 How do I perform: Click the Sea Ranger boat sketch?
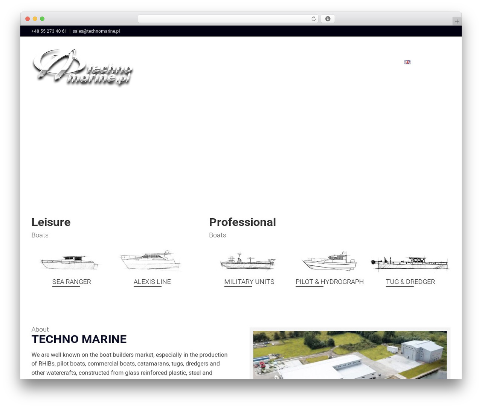tap(70, 262)
